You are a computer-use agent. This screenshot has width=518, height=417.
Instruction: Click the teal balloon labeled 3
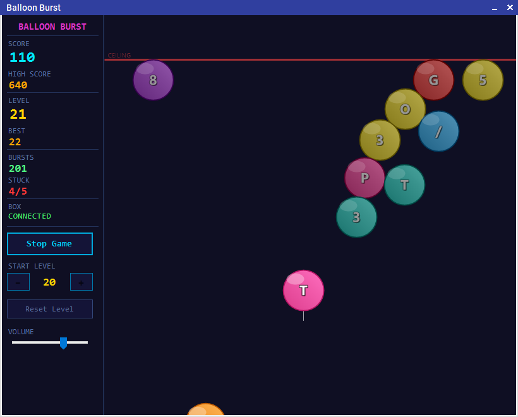tap(356, 217)
